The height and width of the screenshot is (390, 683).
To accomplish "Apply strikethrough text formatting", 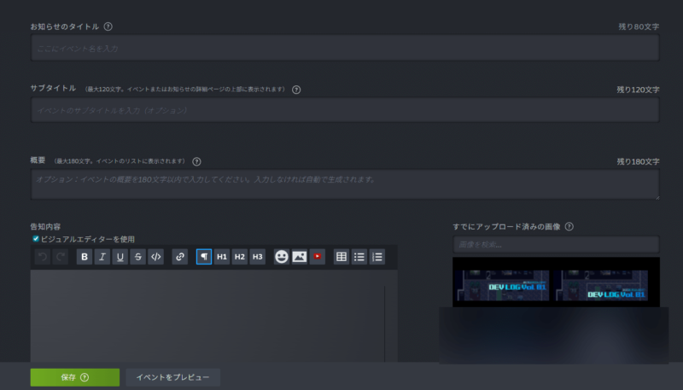I will click(137, 257).
